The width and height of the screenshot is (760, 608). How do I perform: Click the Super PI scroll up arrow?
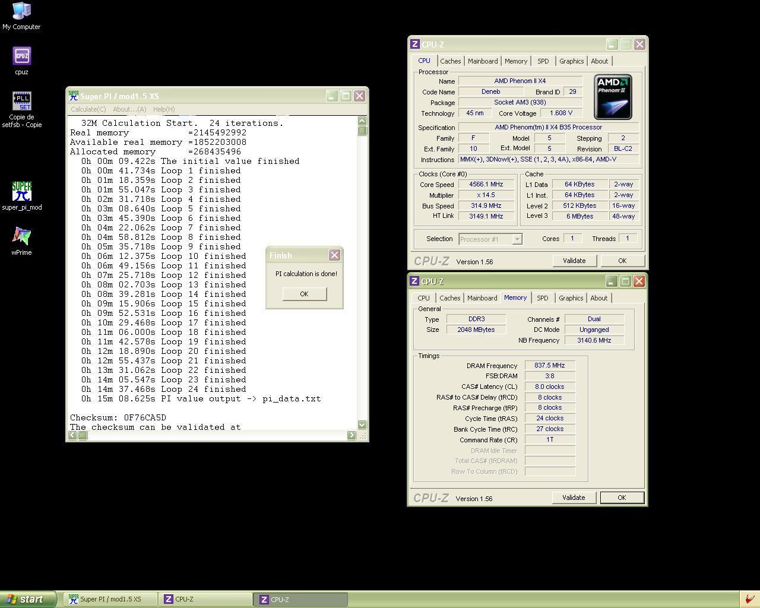362,121
